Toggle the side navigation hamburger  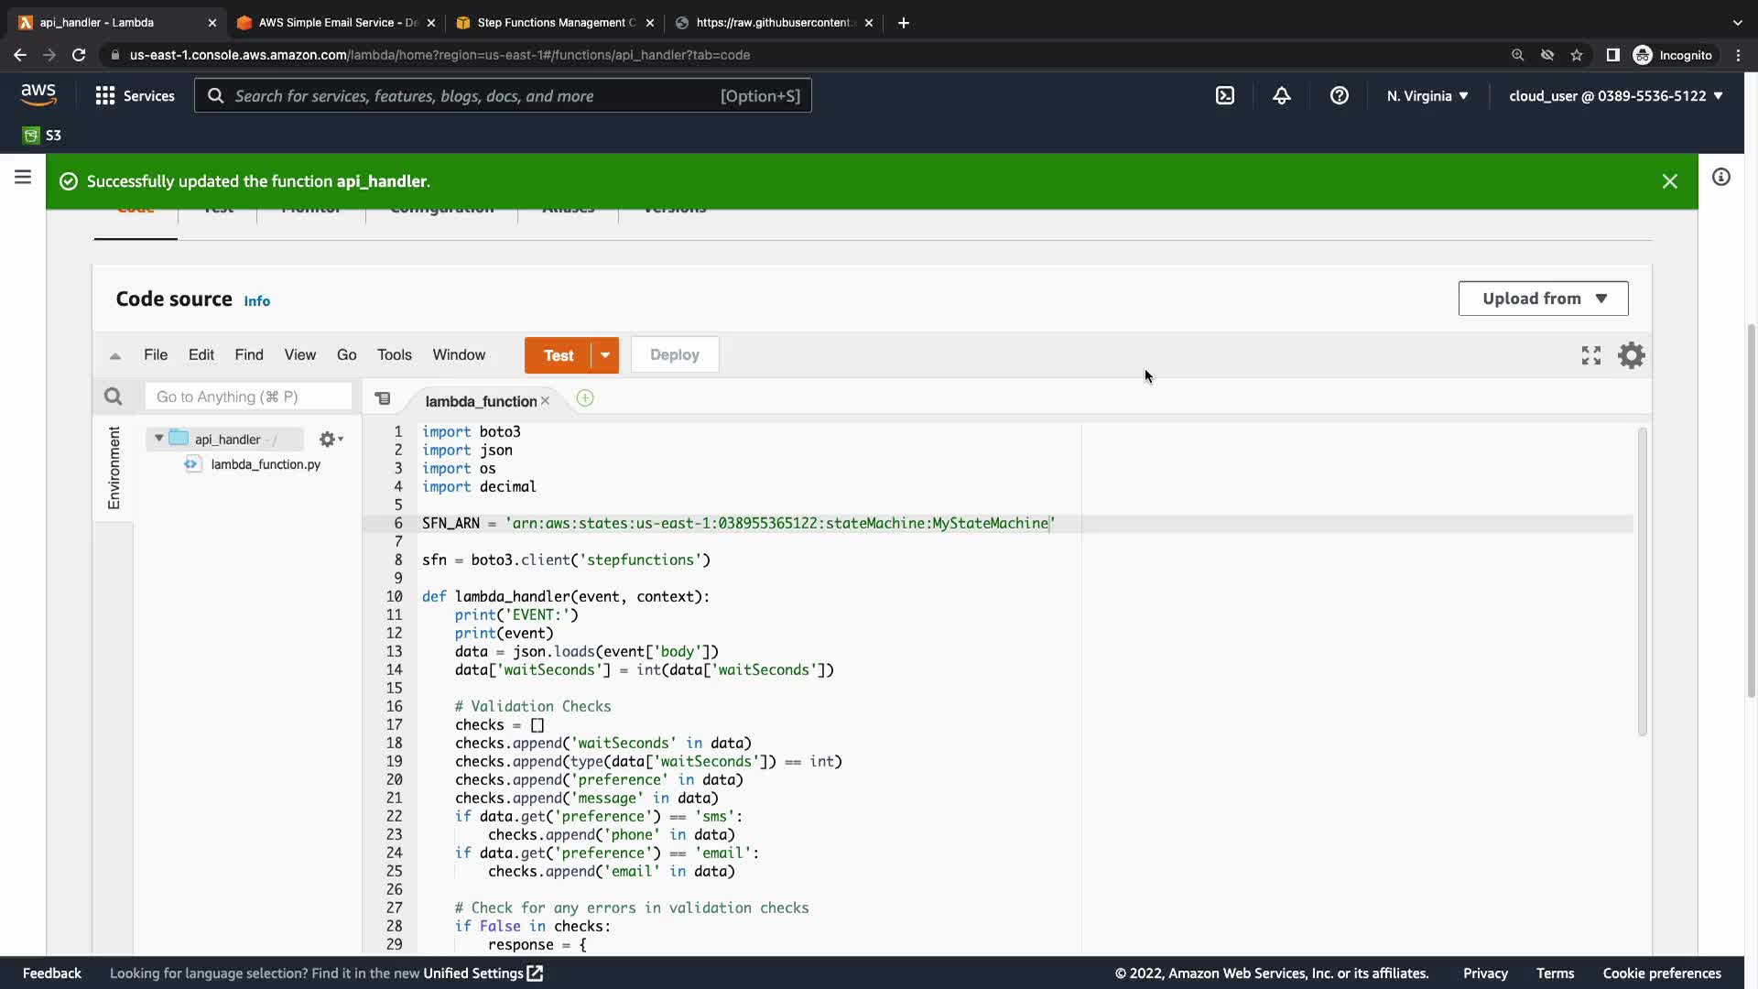click(x=23, y=178)
